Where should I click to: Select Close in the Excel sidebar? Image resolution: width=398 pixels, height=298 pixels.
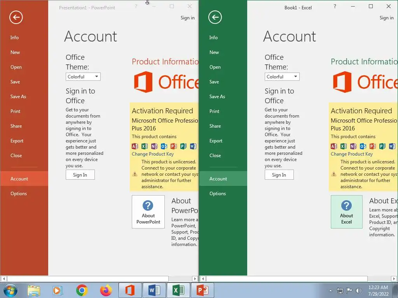pos(215,156)
